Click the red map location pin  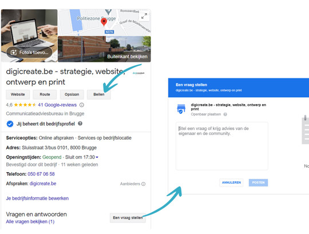pyautogui.click(x=104, y=22)
